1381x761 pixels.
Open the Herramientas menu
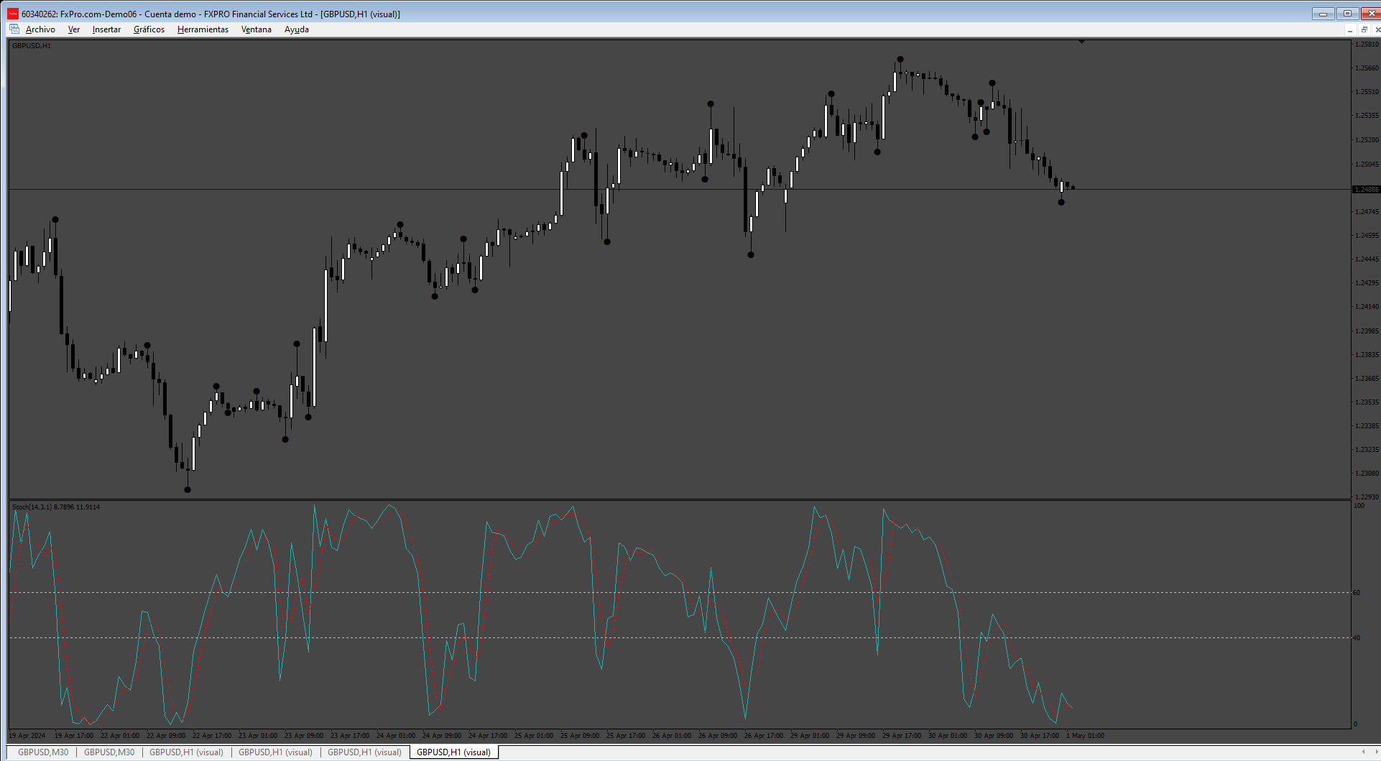[x=203, y=29]
